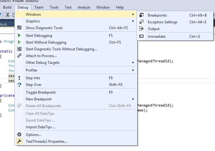This screenshot has width=215, height=151.
Task: Expand the Other Debug Targets submenu arrow
Action: click(133, 62)
